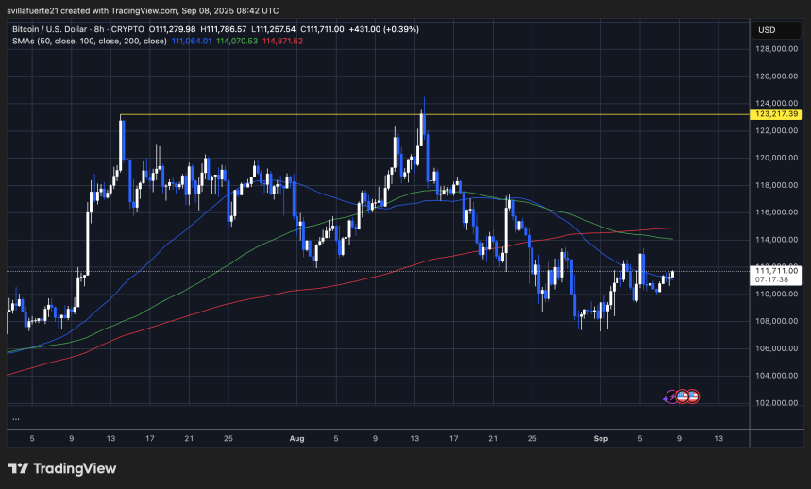Click the purple lightning event icon
The height and width of the screenshot is (489, 811).
point(669,397)
